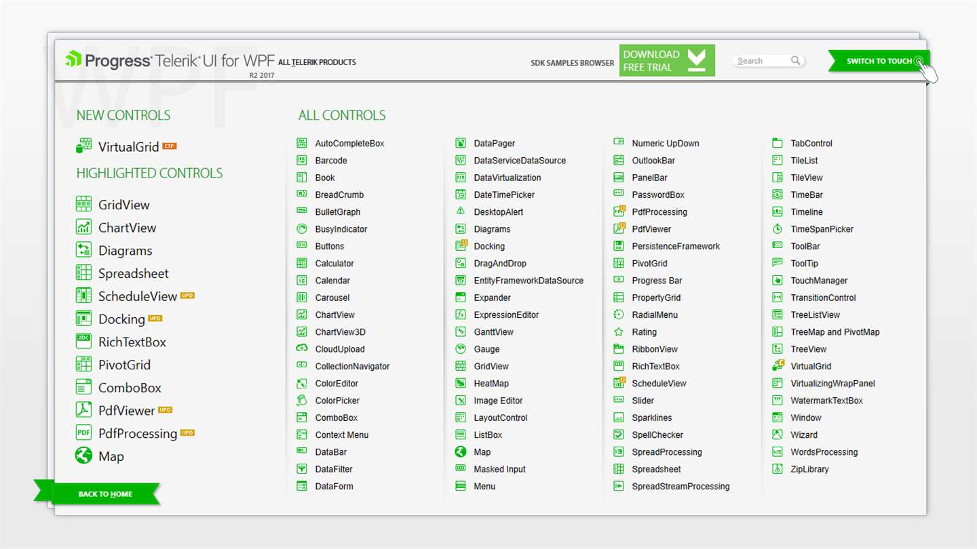Open the OutlookBar control link
The height and width of the screenshot is (549, 977).
653,160
